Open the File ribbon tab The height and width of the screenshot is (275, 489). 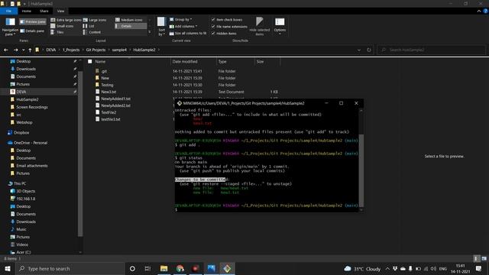pos(8,11)
